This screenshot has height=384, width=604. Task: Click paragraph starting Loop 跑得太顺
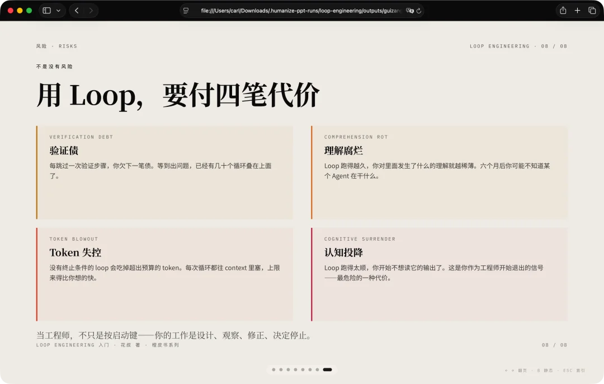tap(434, 273)
